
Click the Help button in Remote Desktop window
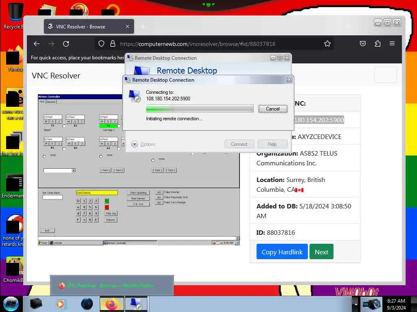(272, 144)
